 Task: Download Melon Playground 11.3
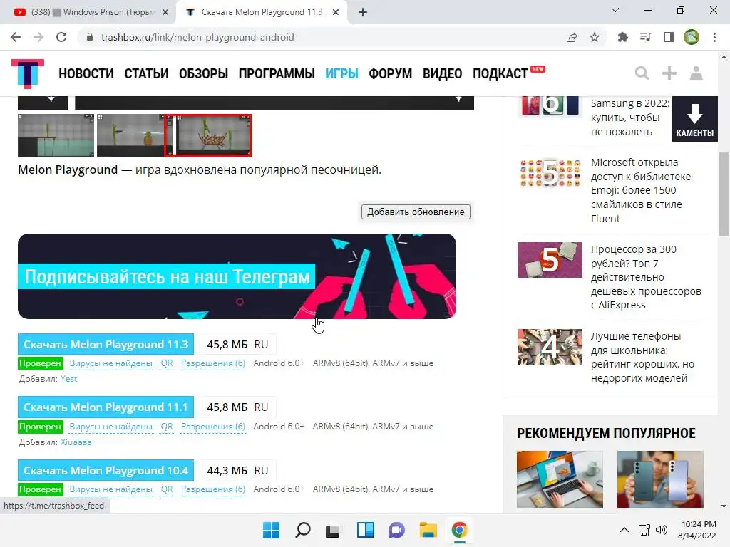pyautogui.click(x=106, y=344)
